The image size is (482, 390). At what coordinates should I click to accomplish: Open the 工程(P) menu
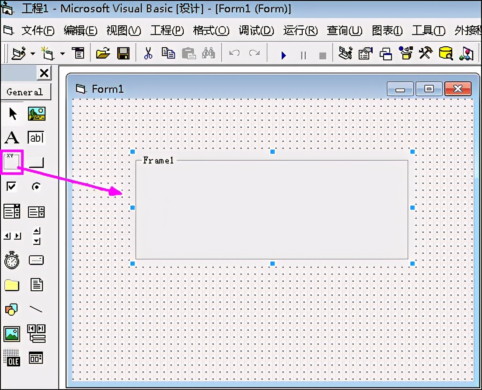click(167, 31)
